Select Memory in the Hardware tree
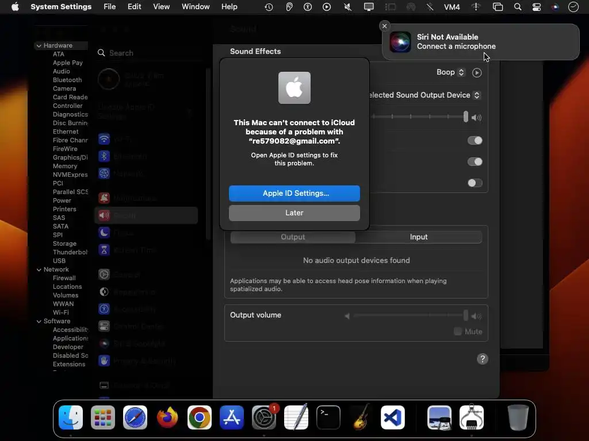The width and height of the screenshot is (589, 441). [x=65, y=166]
